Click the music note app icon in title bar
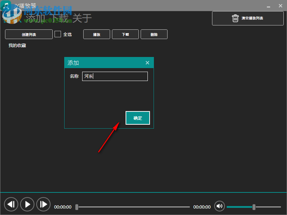 (x=5, y=5)
